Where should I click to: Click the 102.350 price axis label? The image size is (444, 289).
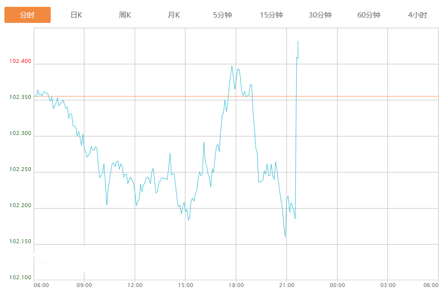coord(20,97)
